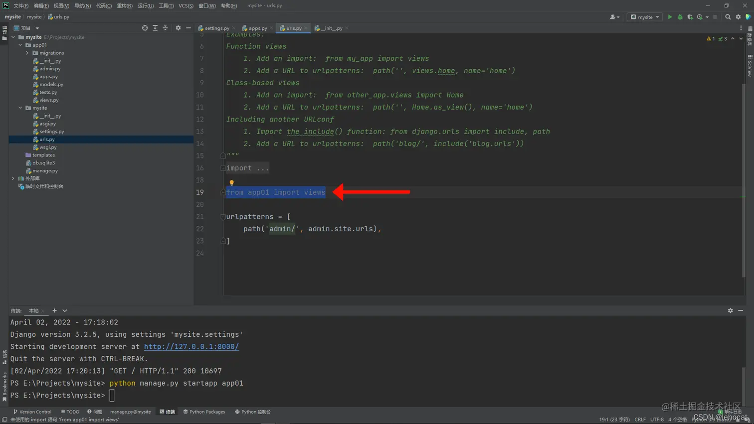Close the urls.py editor tab

tap(306, 28)
